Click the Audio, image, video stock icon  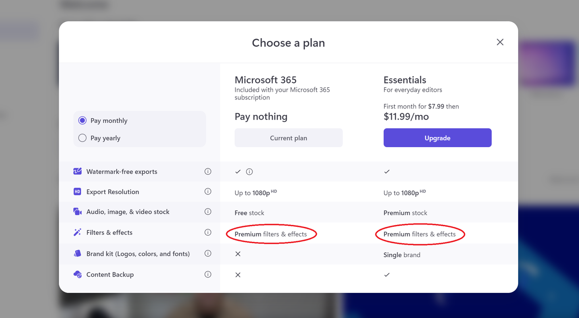(77, 212)
